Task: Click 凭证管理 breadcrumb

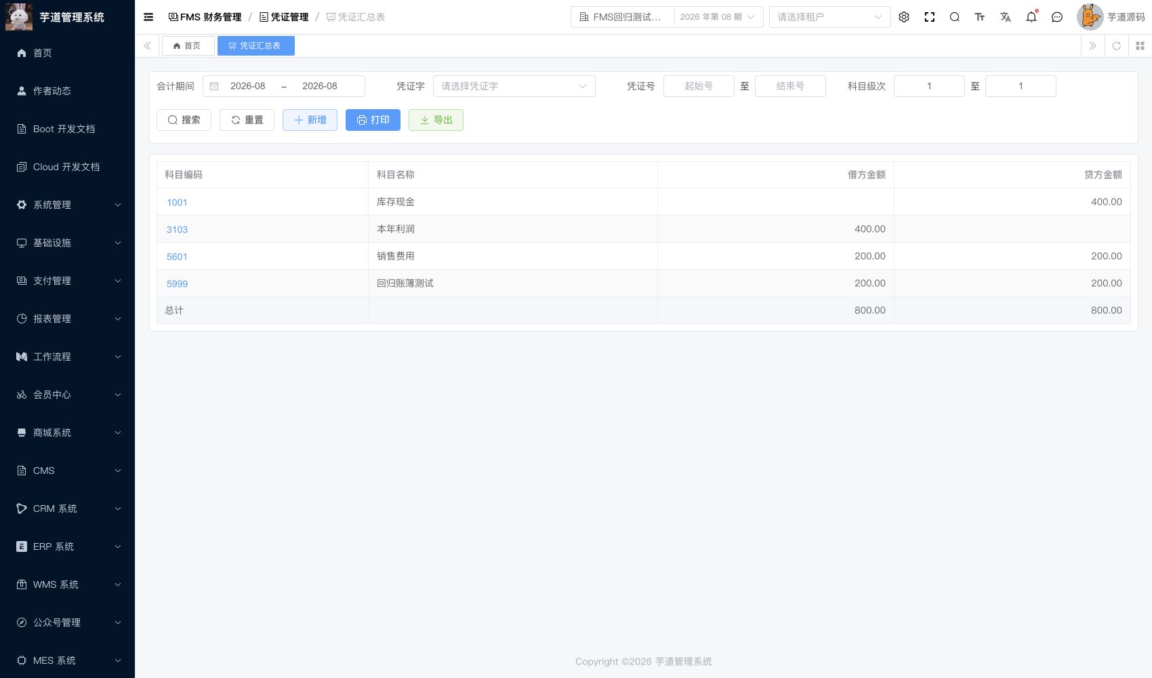Action: 283,17
